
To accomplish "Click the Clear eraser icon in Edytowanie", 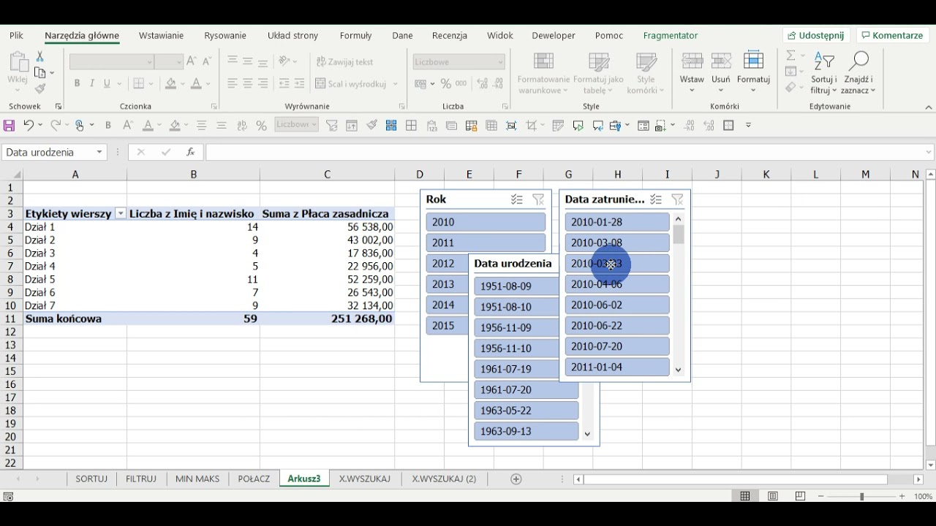I will point(790,88).
